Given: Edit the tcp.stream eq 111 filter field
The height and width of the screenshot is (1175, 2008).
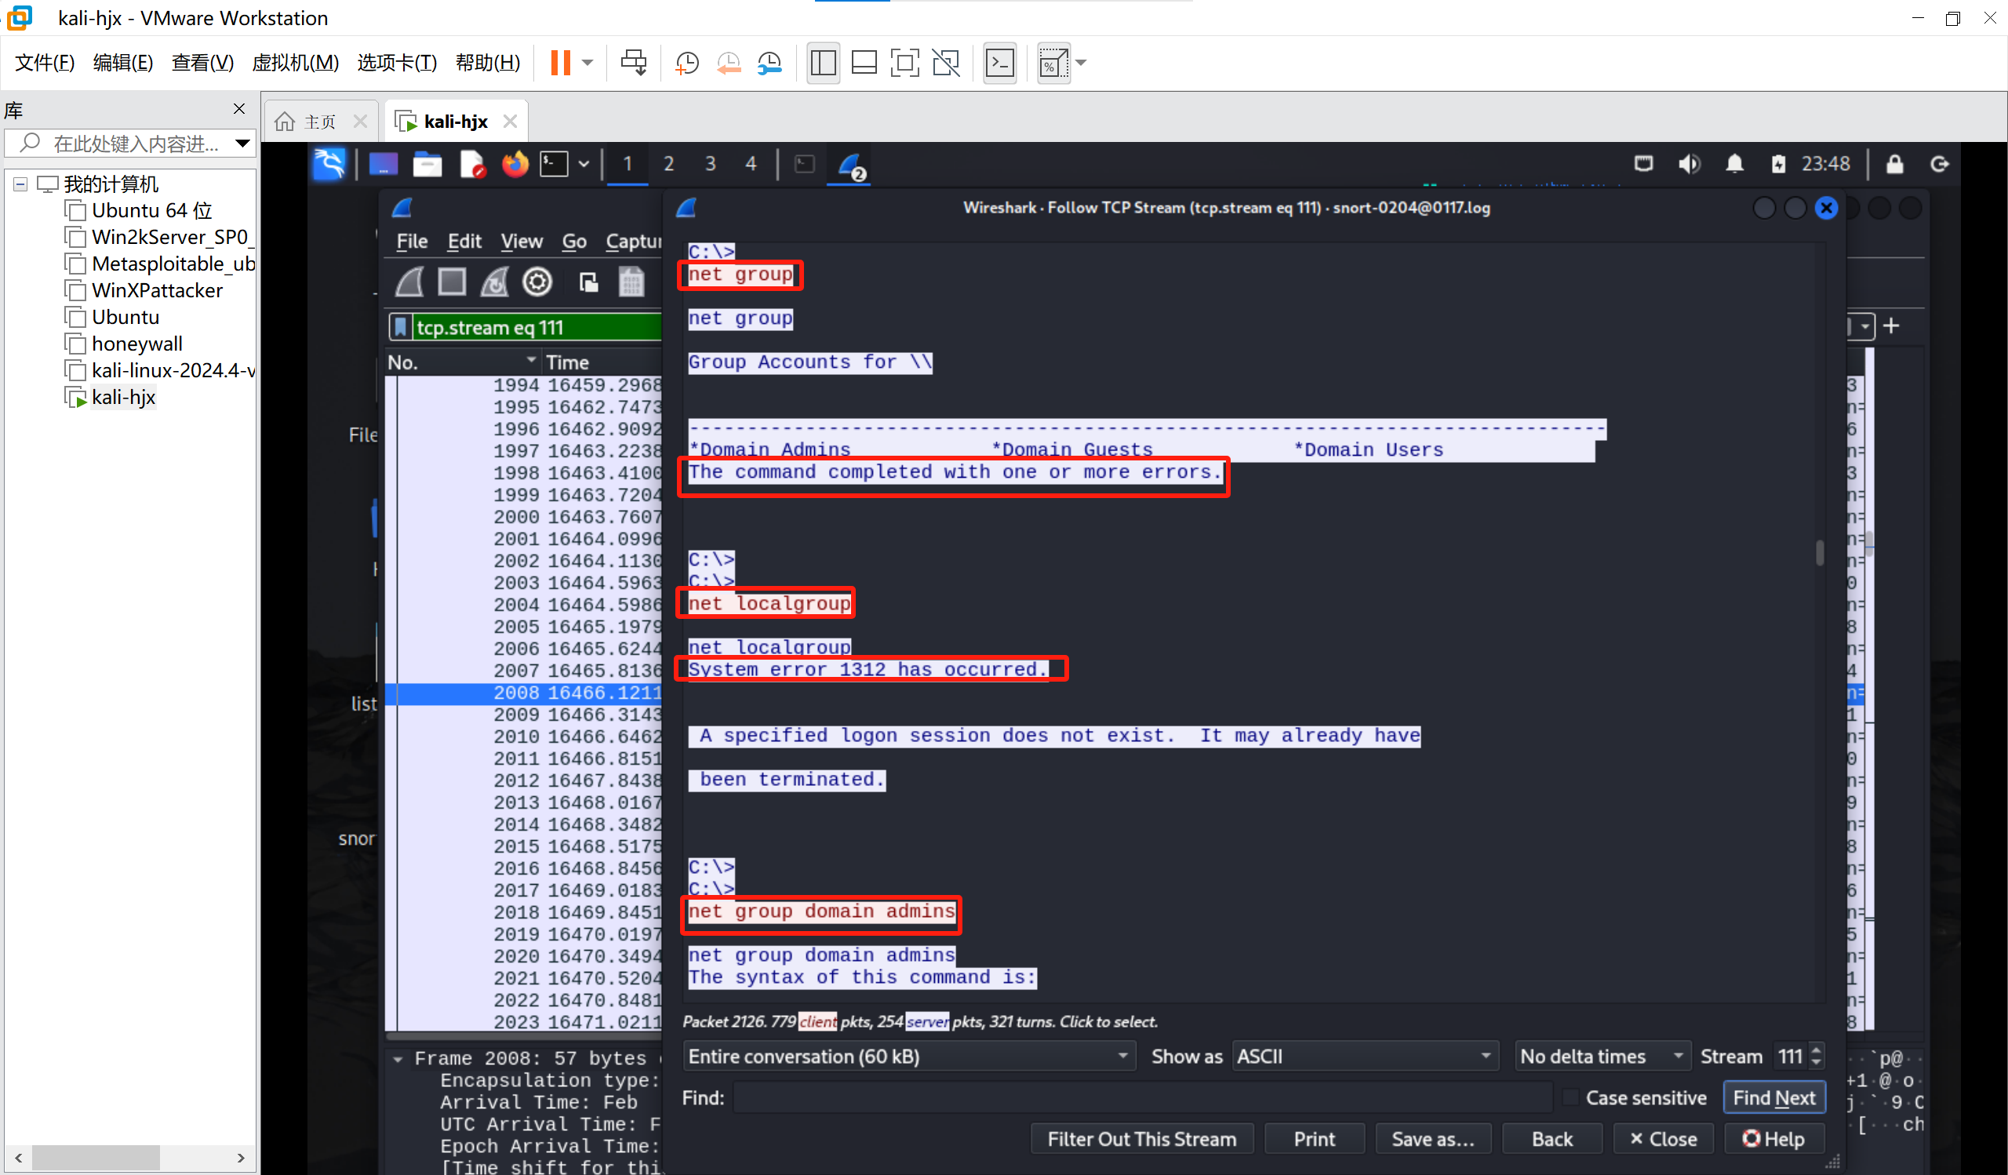Looking at the screenshot, I should [x=537, y=327].
